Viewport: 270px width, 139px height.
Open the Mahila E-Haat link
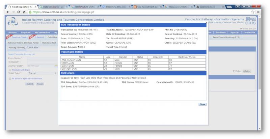[49, 43]
